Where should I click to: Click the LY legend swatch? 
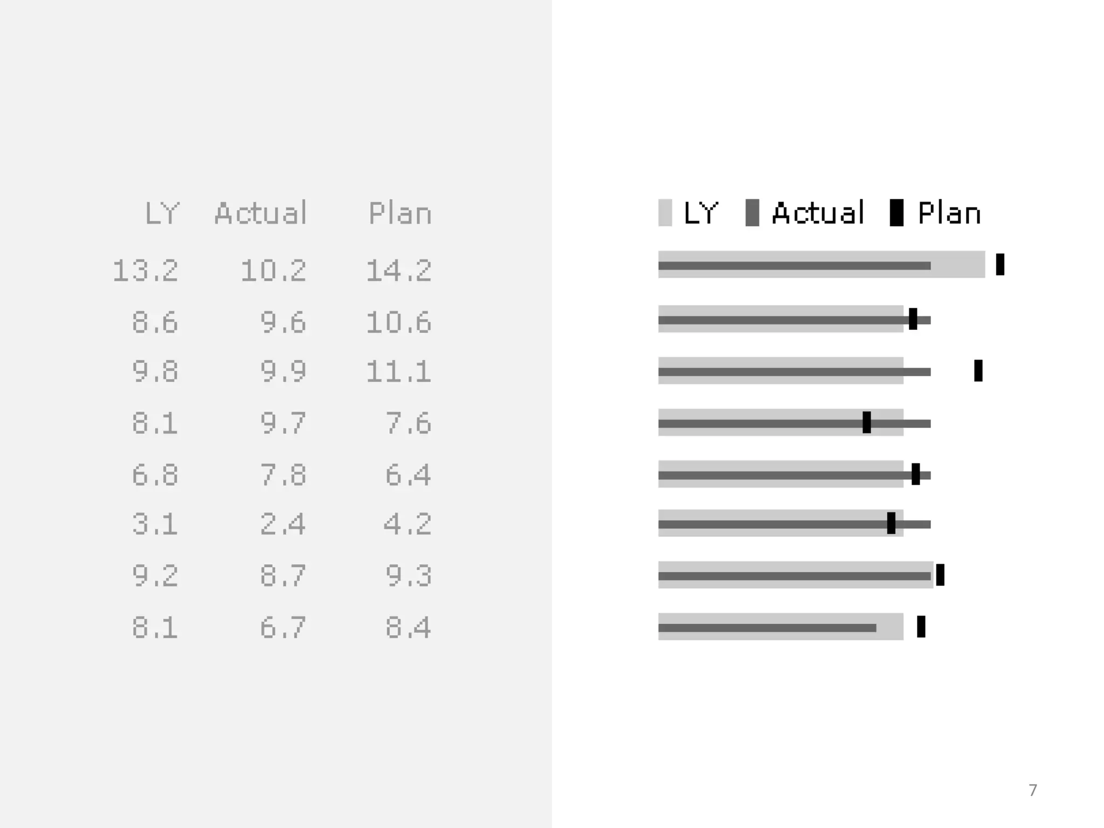[665, 213]
